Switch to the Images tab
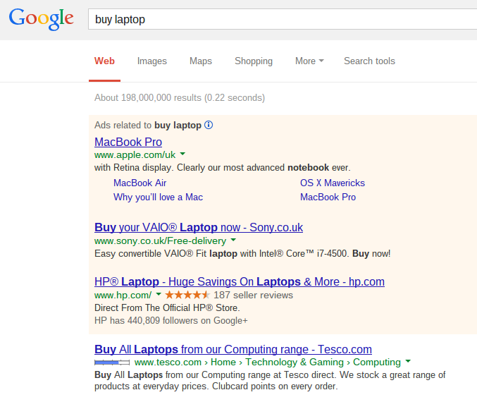This screenshot has width=477, height=402. coord(151,61)
